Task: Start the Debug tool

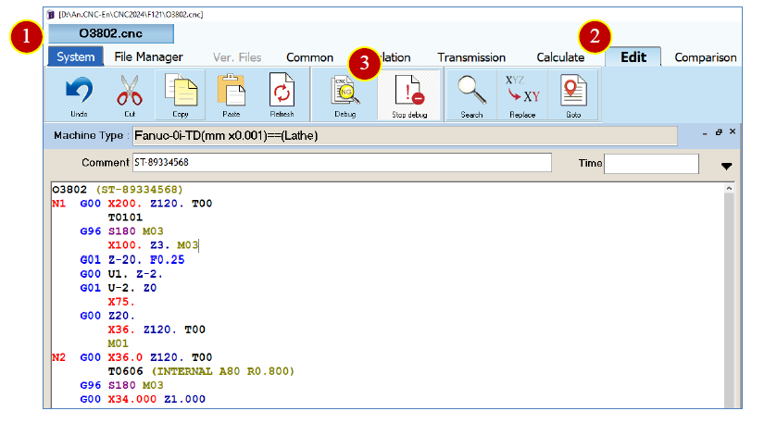Action: (x=345, y=90)
